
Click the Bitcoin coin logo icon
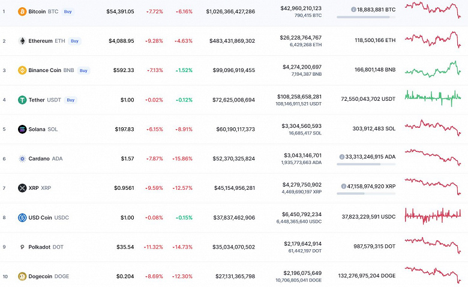coord(22,11)
